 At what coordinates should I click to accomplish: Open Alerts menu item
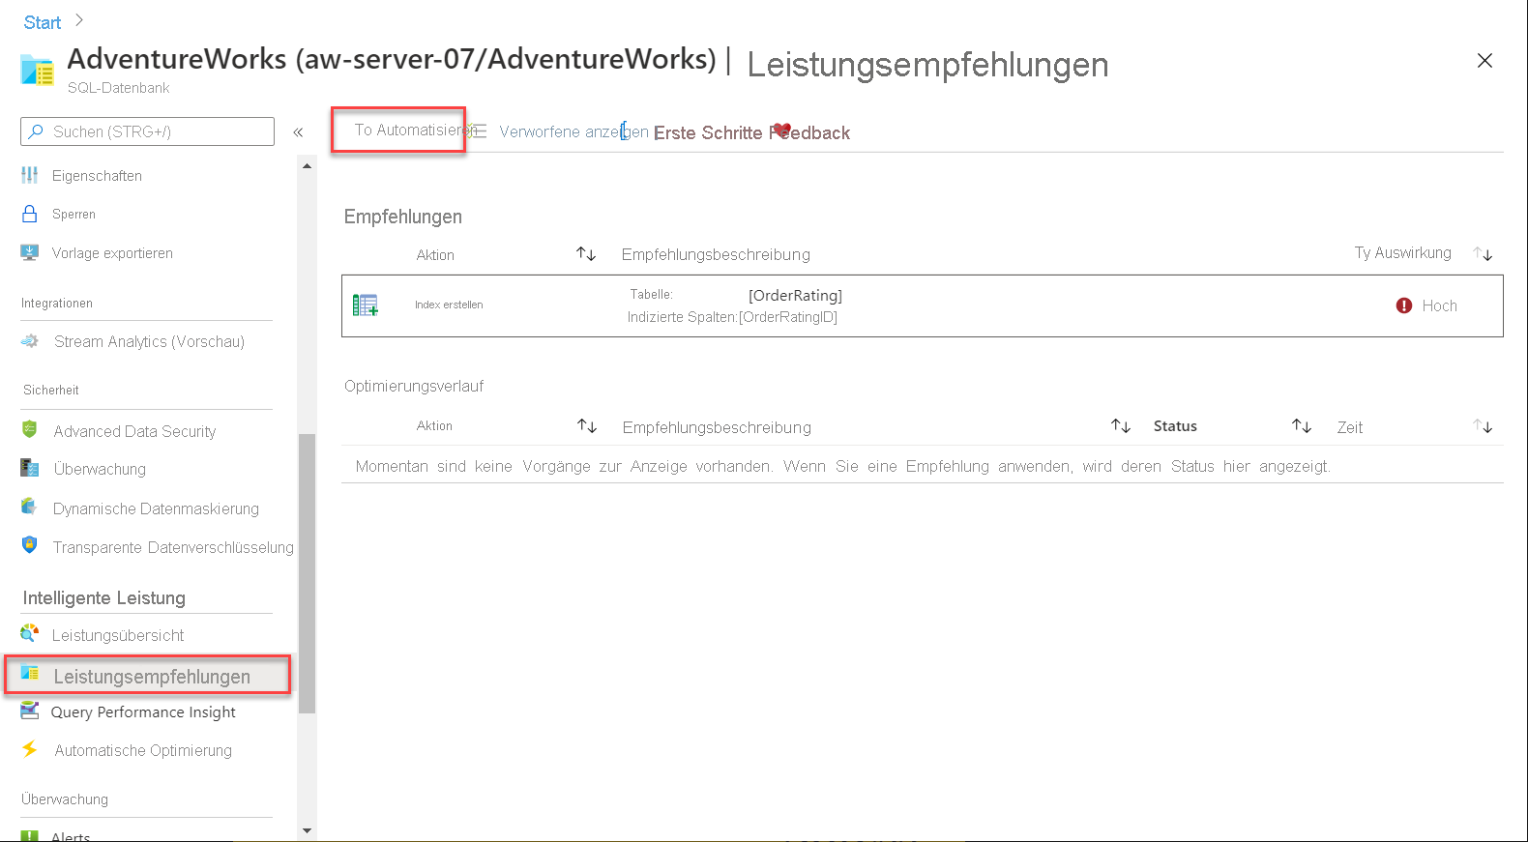[x=71, y=836]
